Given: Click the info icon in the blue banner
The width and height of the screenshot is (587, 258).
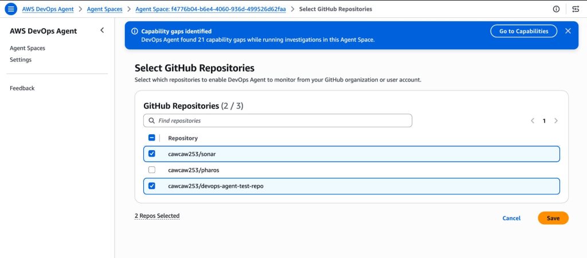Looking at the screenshot, I should pos(135,32).
